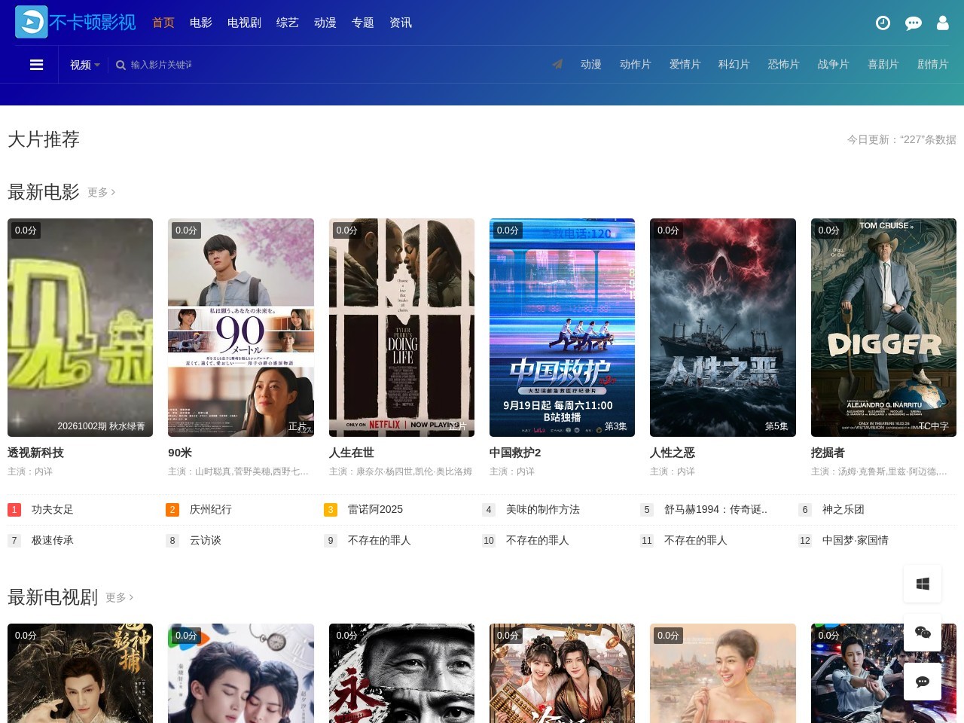The image size is (964, 723).
Task: Open the user account icon
Action: (x=942, y=23)
